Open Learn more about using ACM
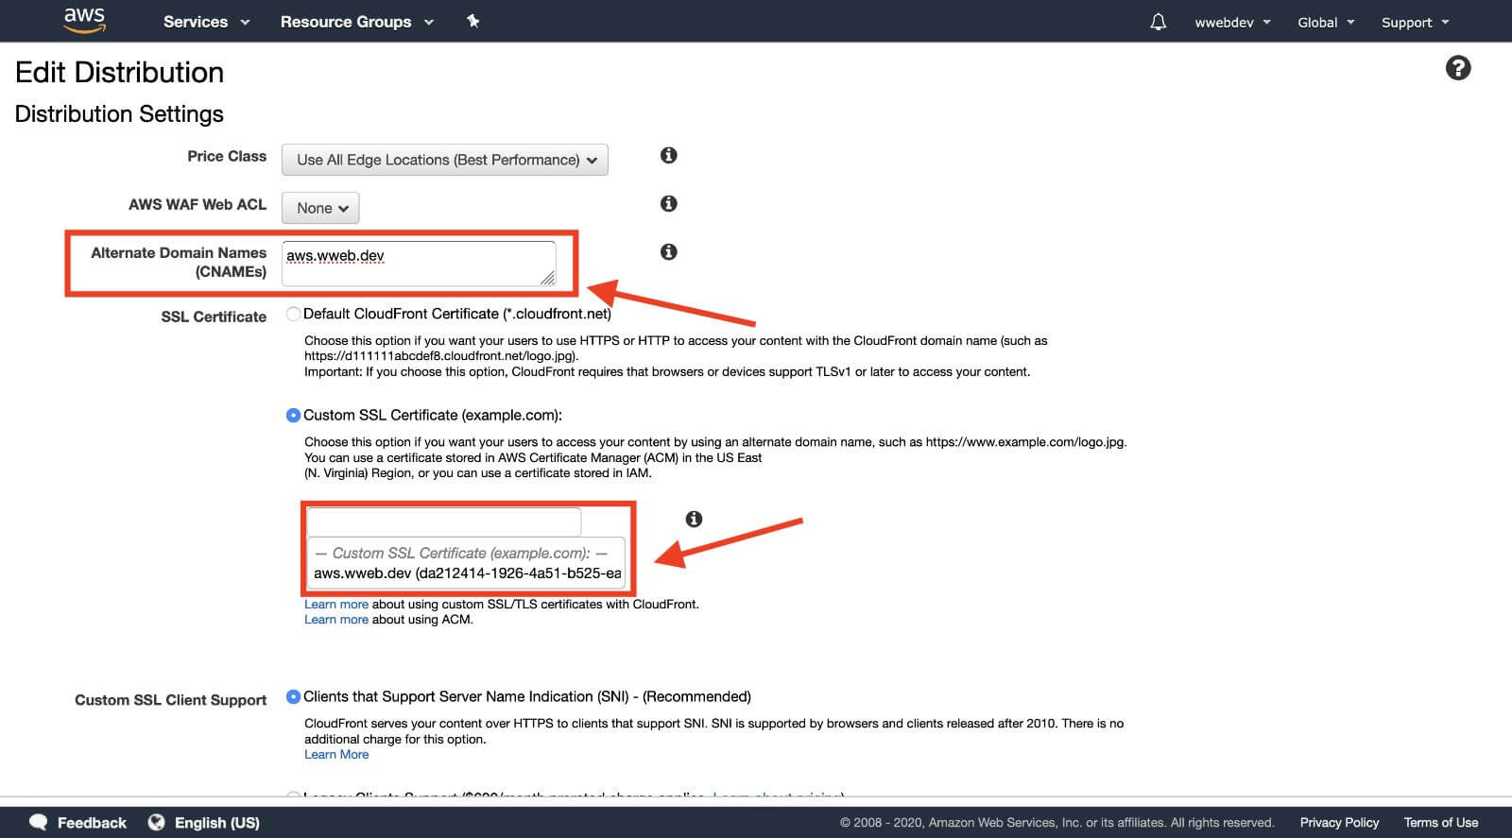 [x=336, y=620]
